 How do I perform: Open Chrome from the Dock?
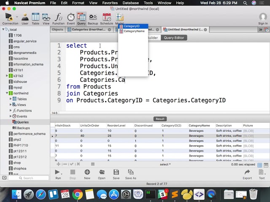pos(77,194)
